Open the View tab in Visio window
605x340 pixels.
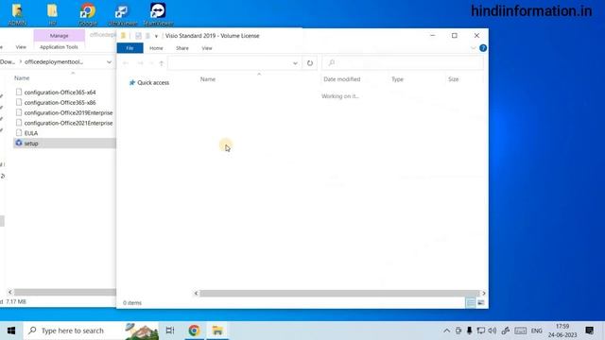(x=207, y=48)
